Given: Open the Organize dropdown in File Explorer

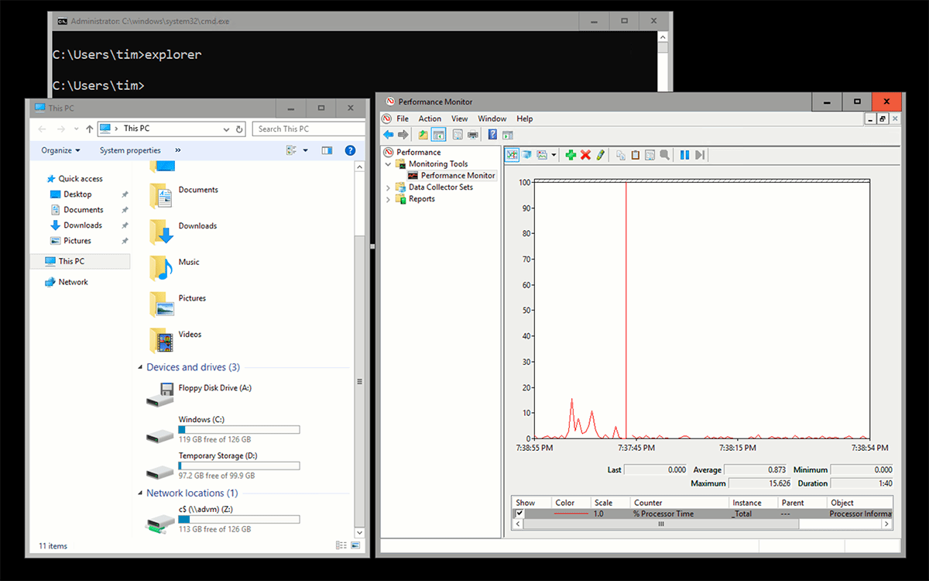Looking at the screenshot, I should click(61, 150).
